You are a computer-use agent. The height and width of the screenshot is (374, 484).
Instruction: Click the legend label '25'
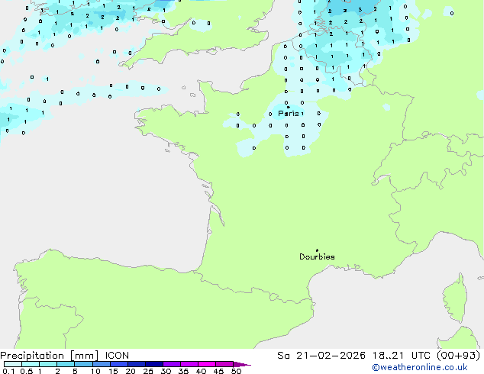coord(148,371)
